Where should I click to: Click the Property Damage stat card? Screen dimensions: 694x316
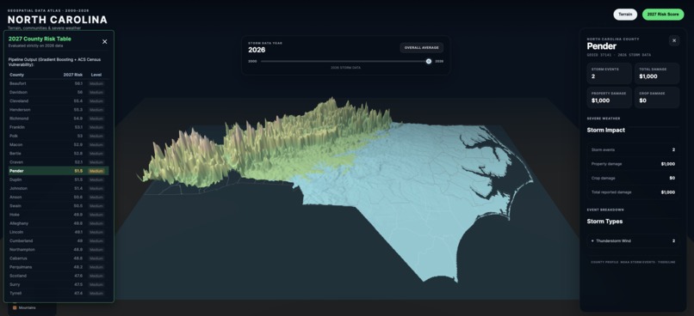click(609, 98)
